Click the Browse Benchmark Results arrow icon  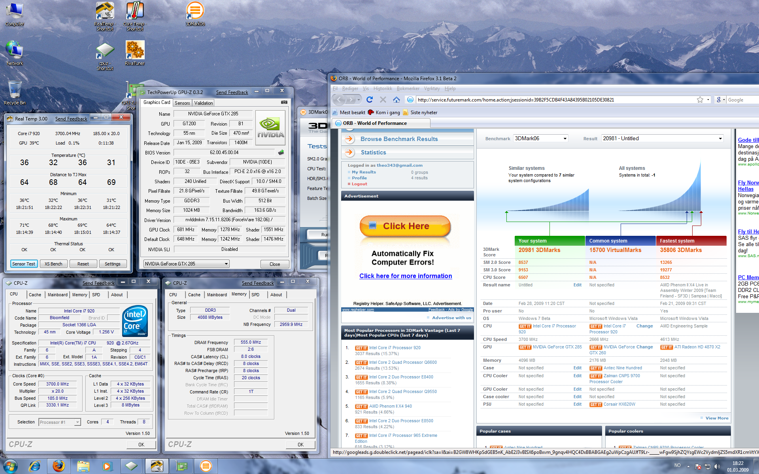[349, 139]
